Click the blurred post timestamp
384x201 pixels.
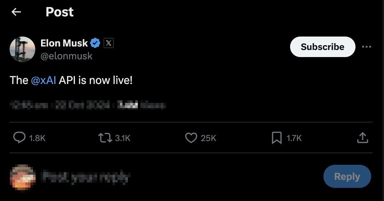[x=59, y=105]
